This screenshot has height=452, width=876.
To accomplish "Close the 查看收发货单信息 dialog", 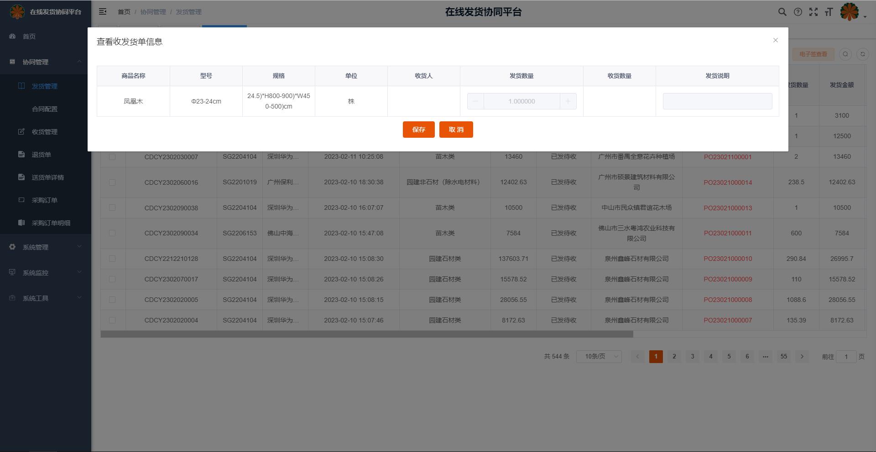I will (775, 40).
